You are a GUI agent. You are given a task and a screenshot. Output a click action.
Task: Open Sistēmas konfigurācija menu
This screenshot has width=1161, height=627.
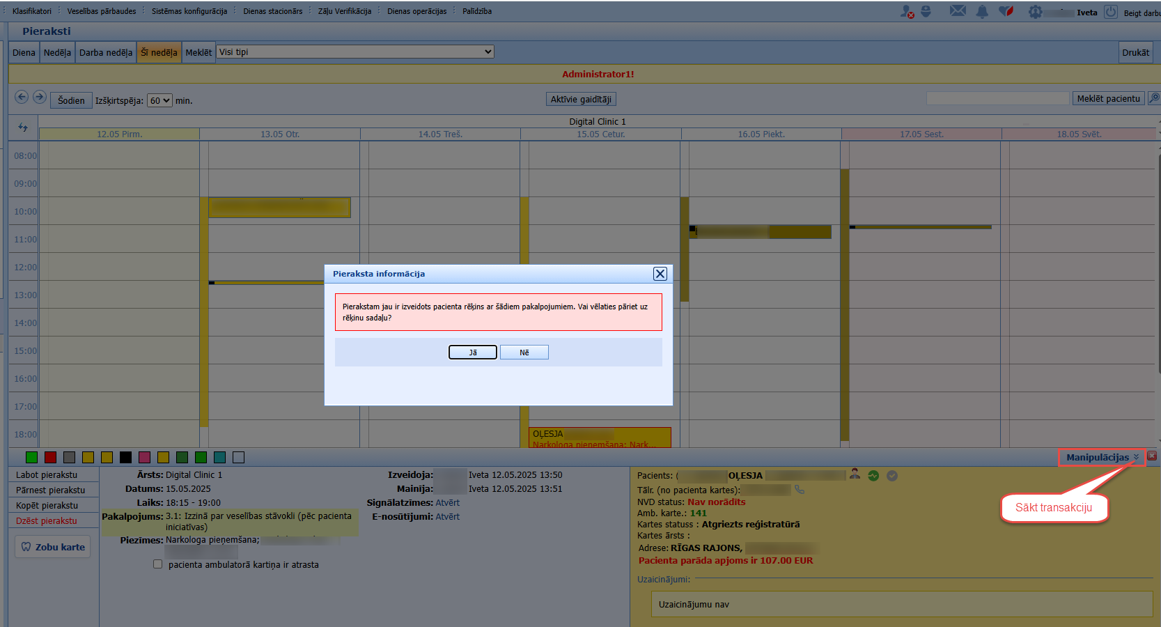189,11
